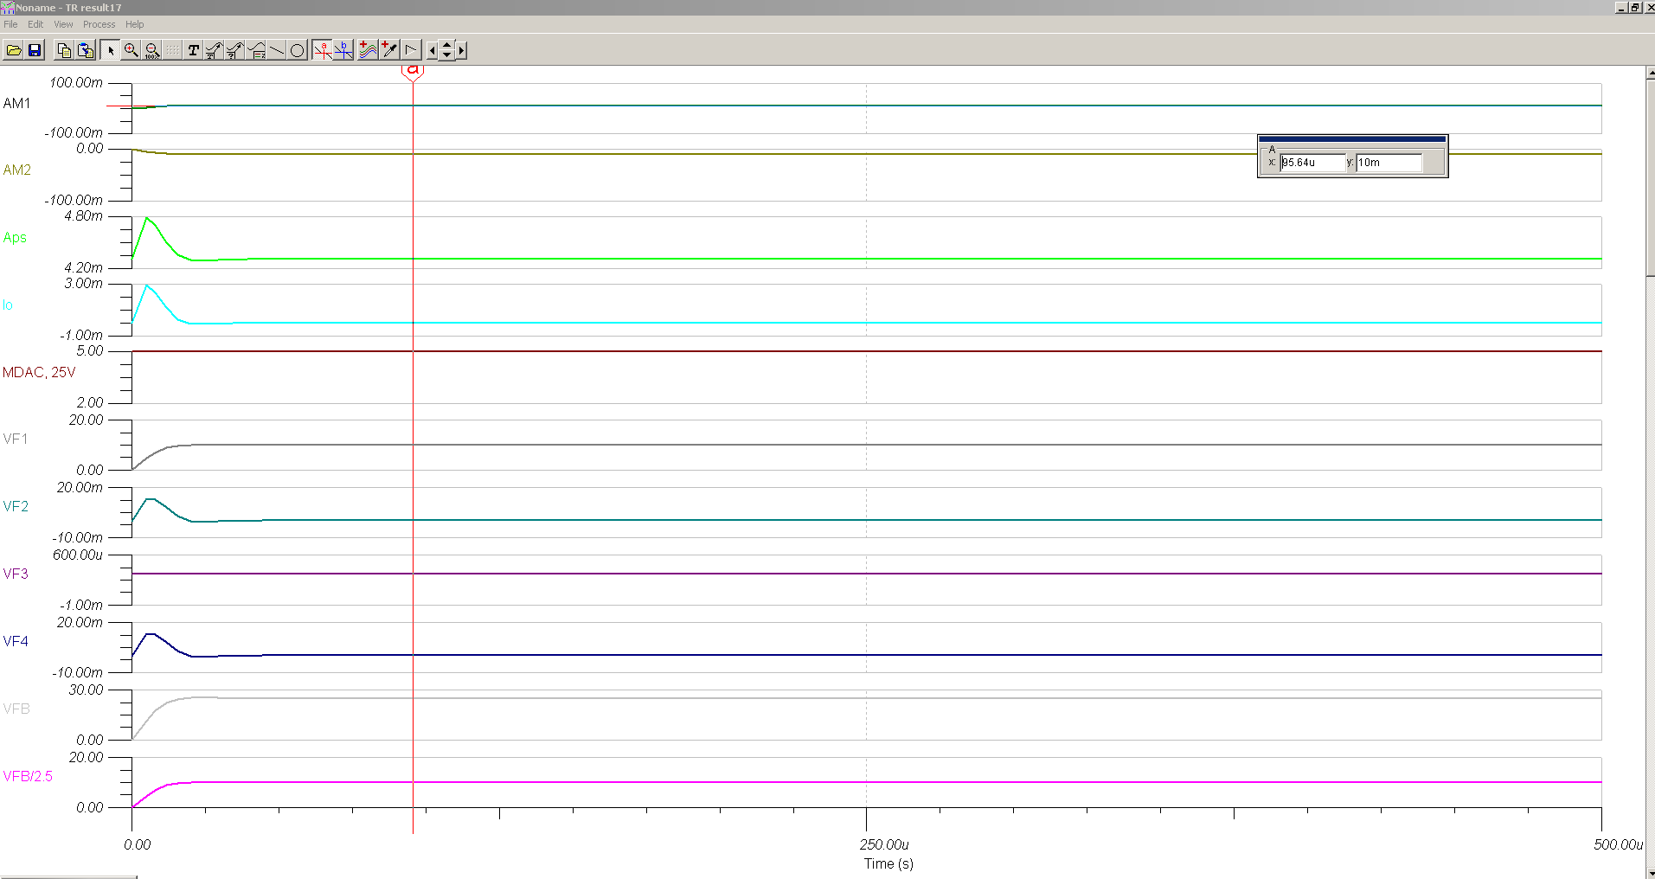Open the Edit menu
The height and width of the screenshot is (879, 1655).
coord(35,24)
